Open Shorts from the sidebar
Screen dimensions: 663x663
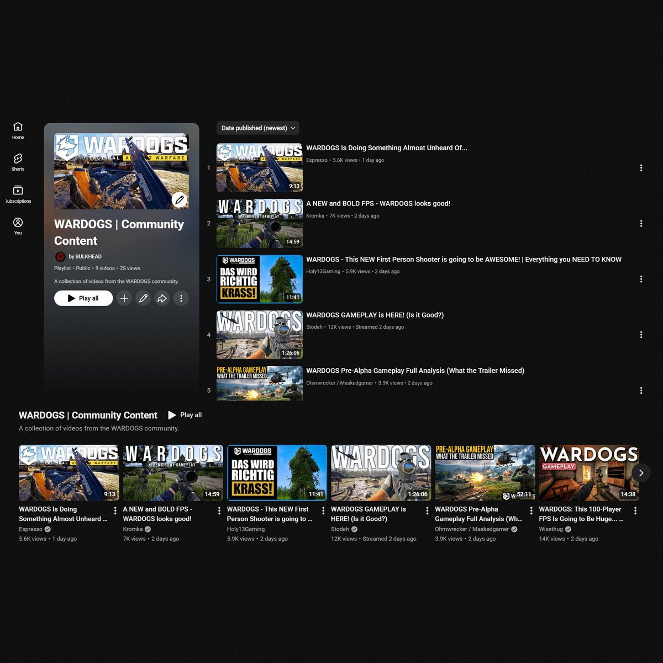pos(18,162)
